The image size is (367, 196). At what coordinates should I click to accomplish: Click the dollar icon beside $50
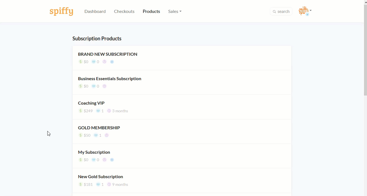tap(80, 135)
